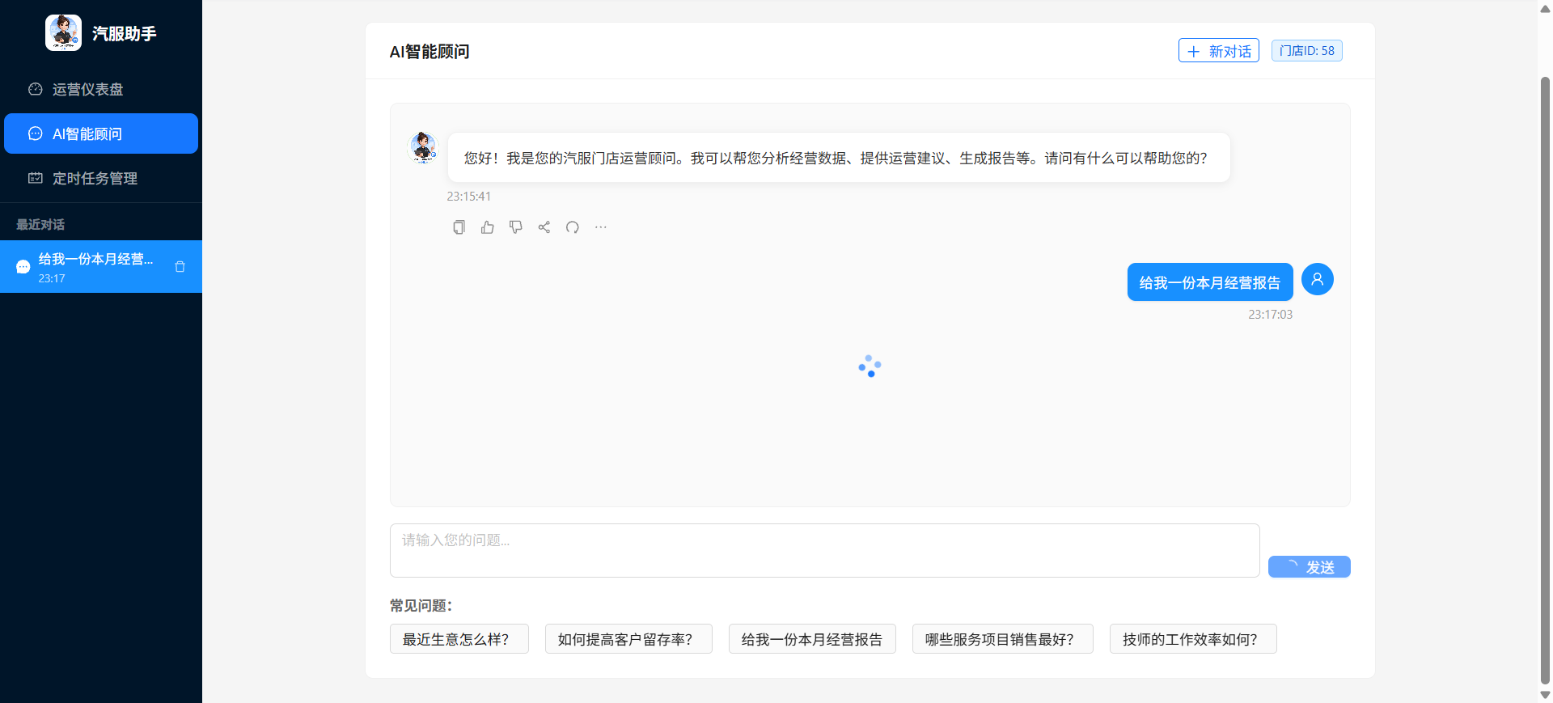Start a 新对话
This screenshot has width=1553, height=703.
[x=1218, y=51]
